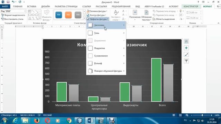Image resolution: width=221 pixels, height=124 pixels.
Task: Open Экспресс-стили WordArt styles
Action: coord(116,15)
